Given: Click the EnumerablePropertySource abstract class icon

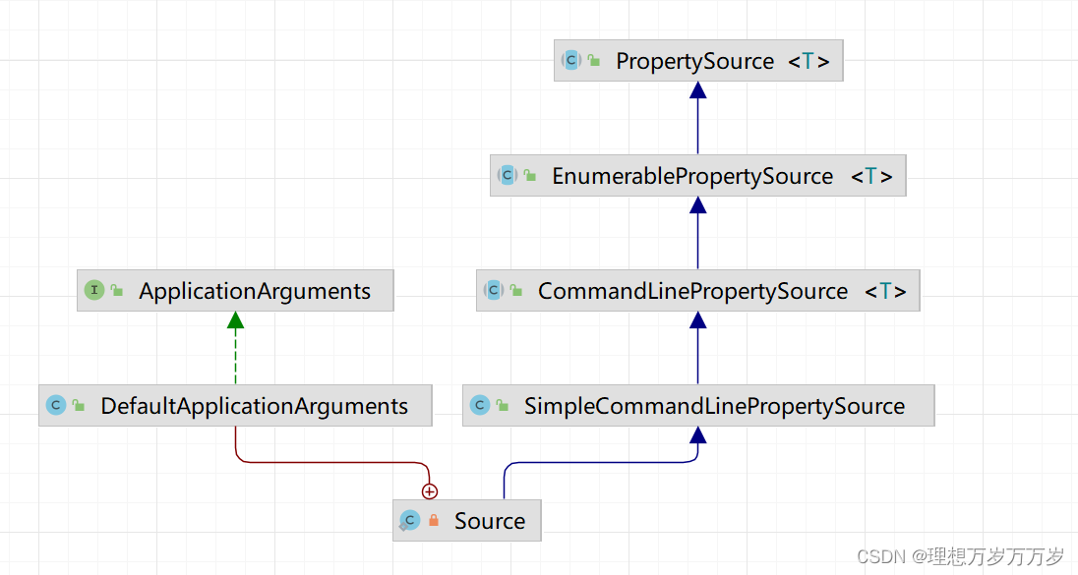Looking at the screenshot, I should [508, 176].
